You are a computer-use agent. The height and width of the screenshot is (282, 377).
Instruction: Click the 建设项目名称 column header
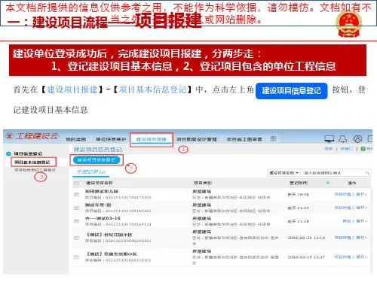pyautogui.click(x=100, y=183)
